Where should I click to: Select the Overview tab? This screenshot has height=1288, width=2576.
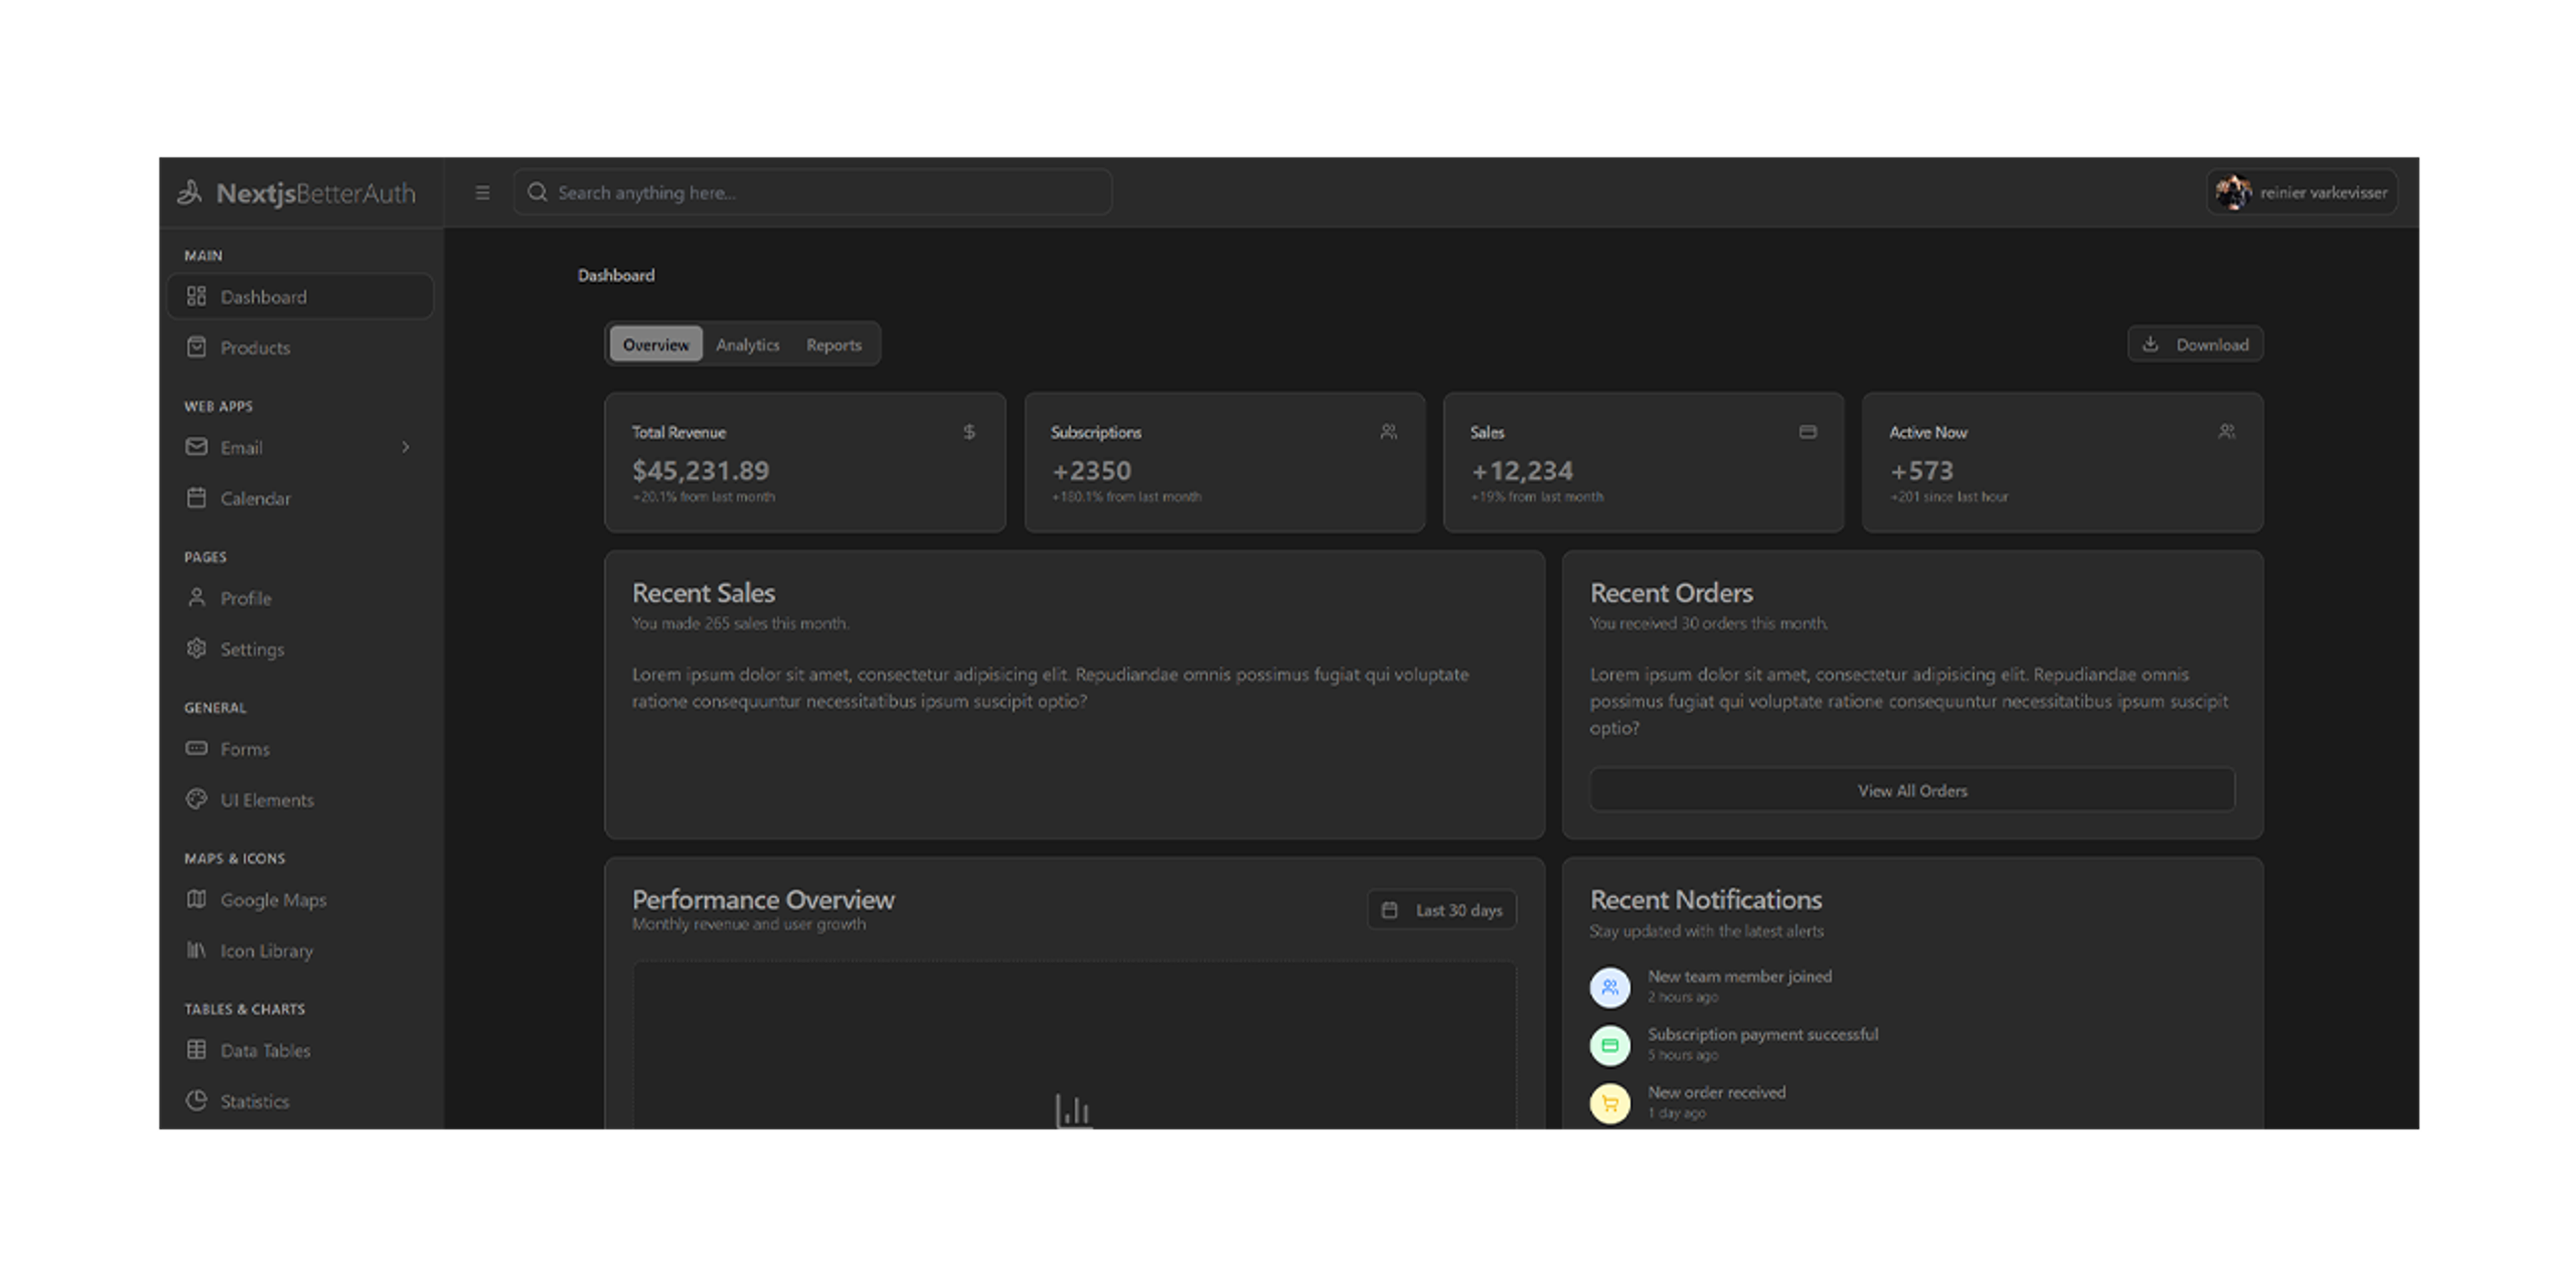click(656, 345)
